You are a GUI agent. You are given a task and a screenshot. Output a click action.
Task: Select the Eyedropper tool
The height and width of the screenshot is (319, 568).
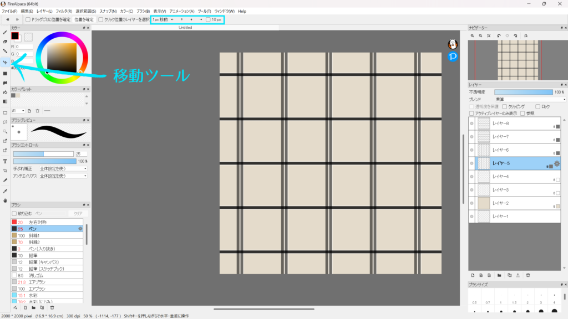5,190
